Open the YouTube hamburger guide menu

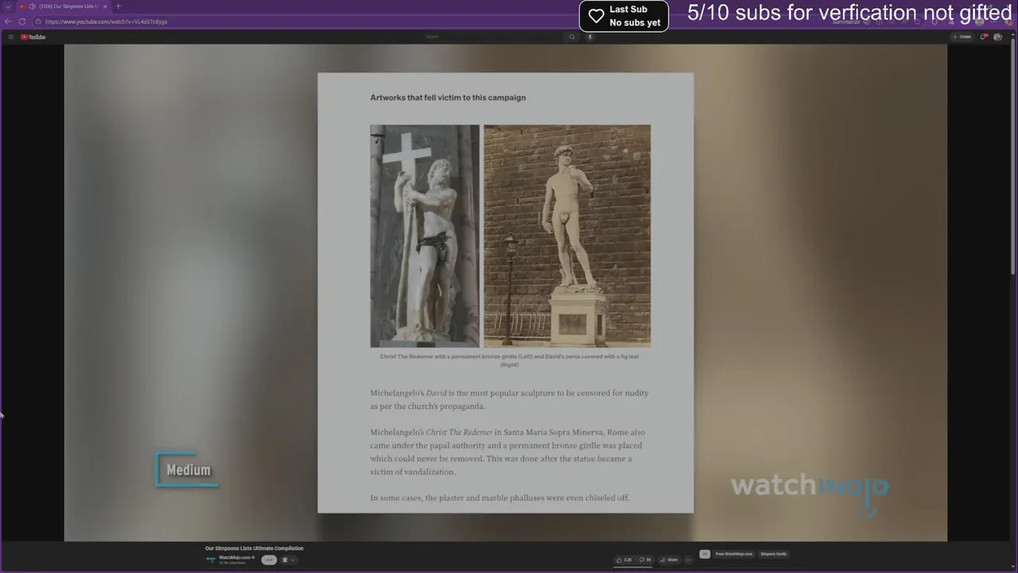coord(10,37)
